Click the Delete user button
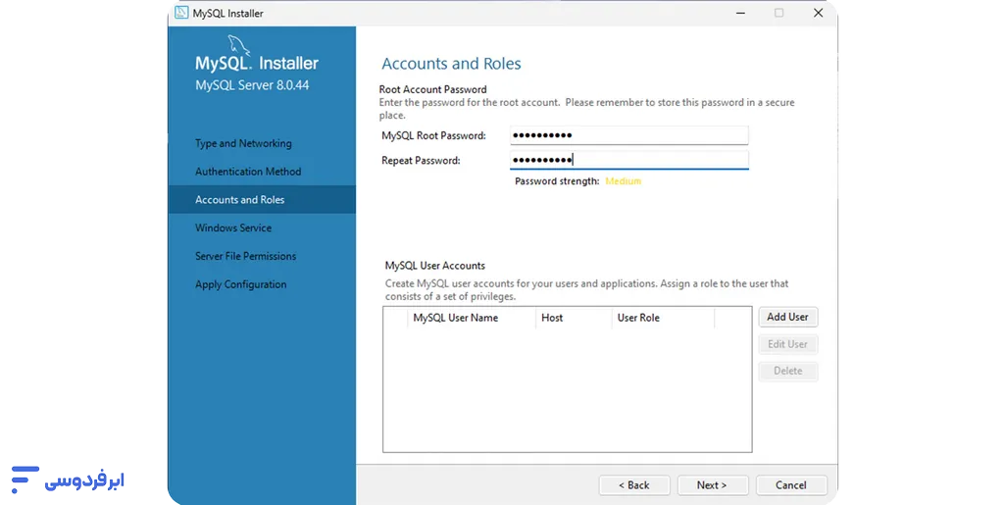Viewport: 1004px width, 505px height. 787,371
